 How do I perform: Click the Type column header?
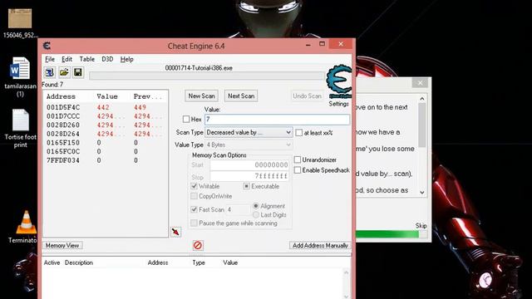(x=199, y=262)
